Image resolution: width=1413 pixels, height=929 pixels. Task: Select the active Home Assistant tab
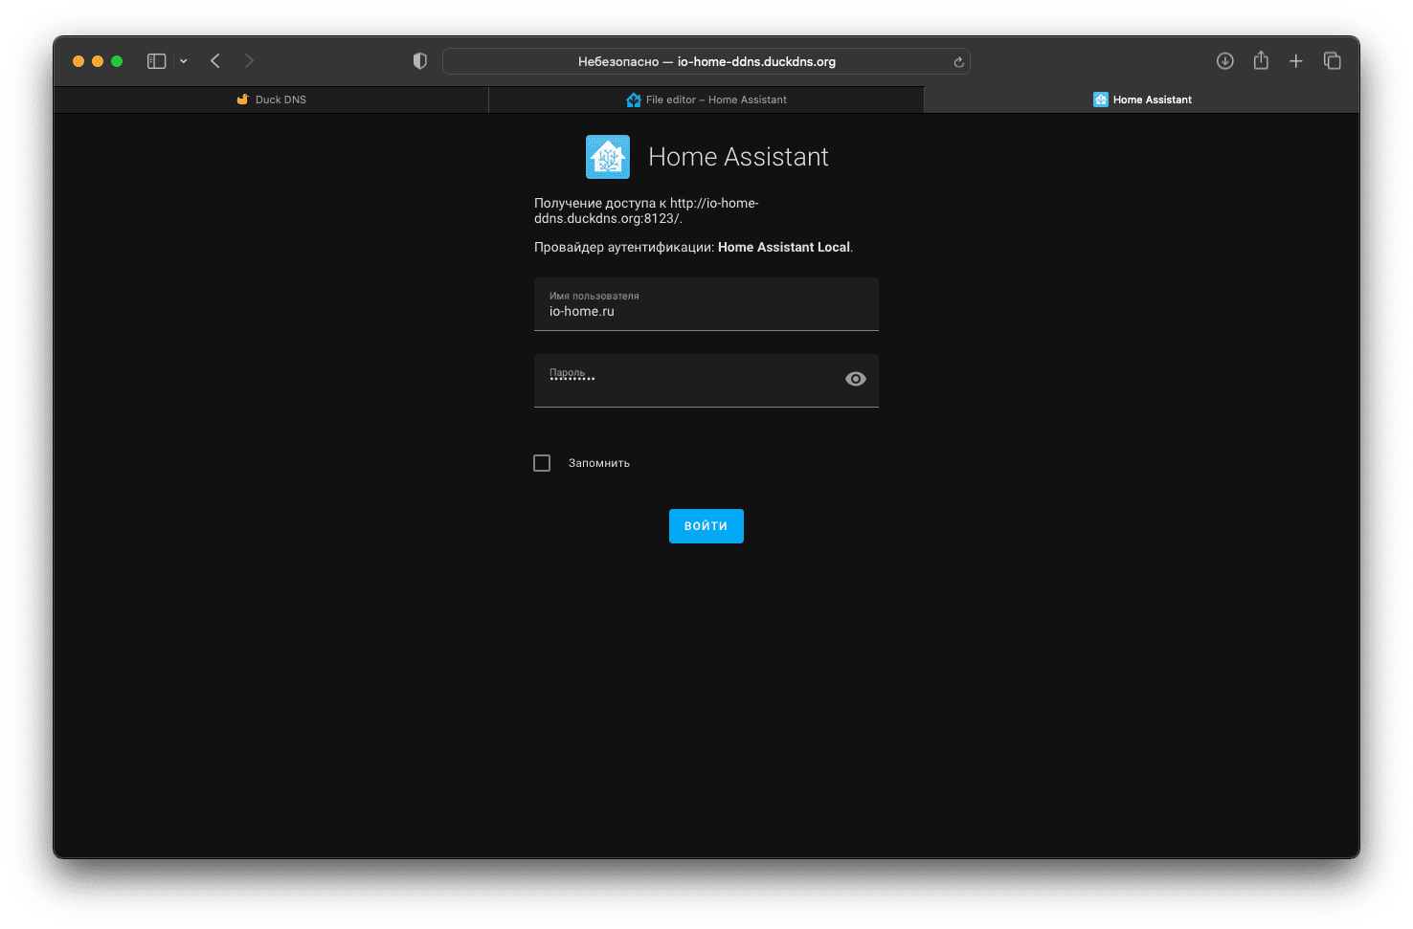point(1142,100)
